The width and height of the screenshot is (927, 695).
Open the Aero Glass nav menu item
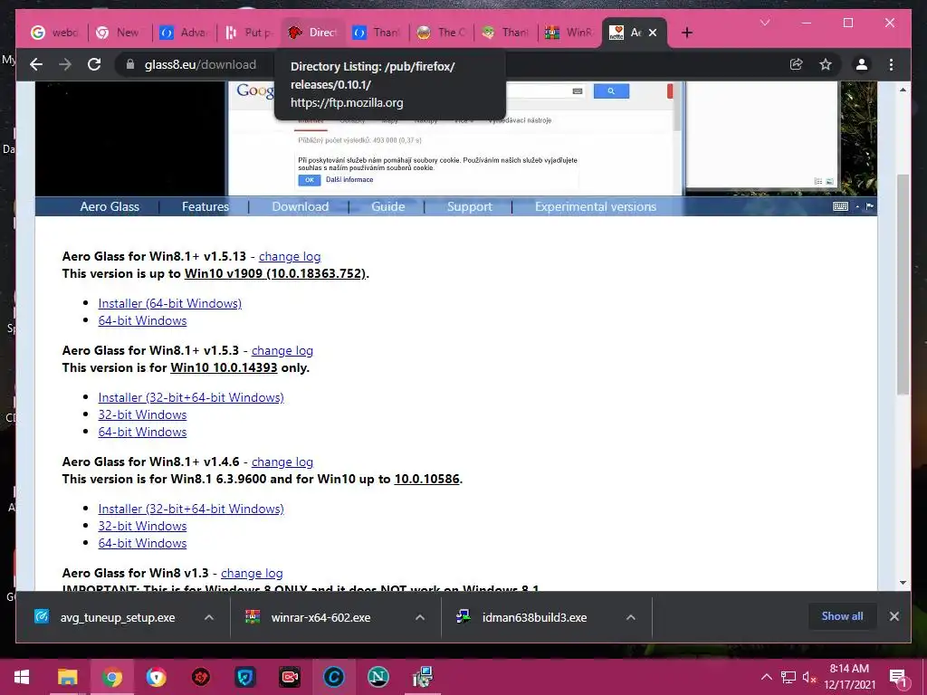[x=110, y=207]
